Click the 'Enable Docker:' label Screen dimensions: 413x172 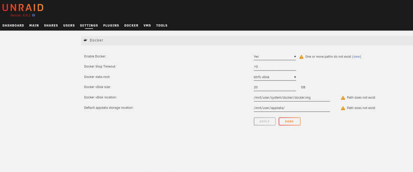pyautogui.click(x=95, y=56)
